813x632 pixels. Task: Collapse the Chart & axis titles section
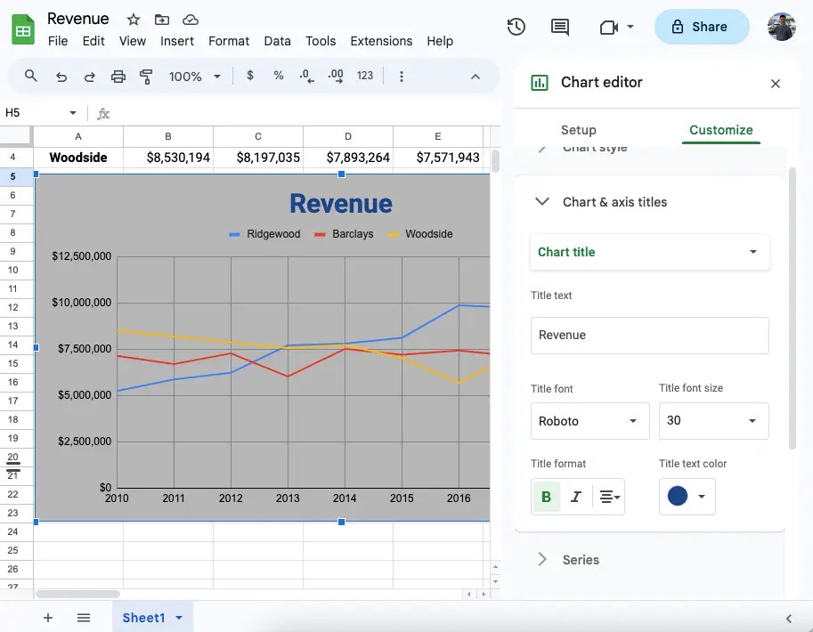[x=542, y=202]
